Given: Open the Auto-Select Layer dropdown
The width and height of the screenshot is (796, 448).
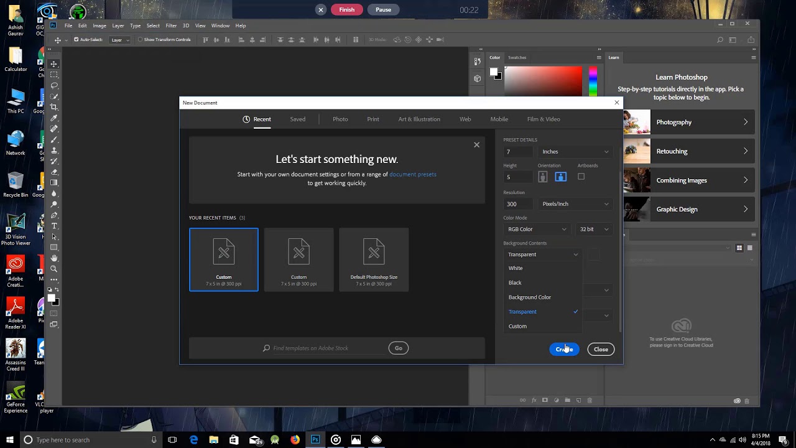Looking at the screenshot, I should point(119,40).
